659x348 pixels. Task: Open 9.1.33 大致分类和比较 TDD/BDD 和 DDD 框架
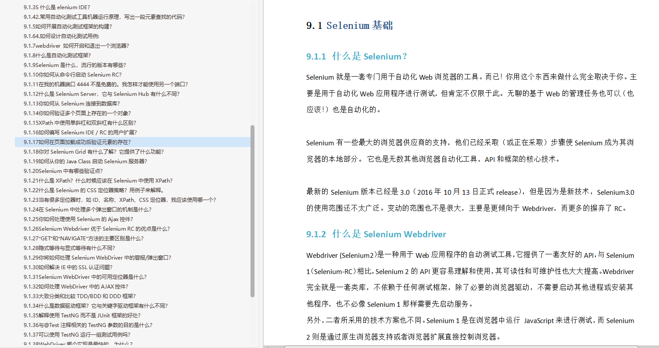[80, 296]
